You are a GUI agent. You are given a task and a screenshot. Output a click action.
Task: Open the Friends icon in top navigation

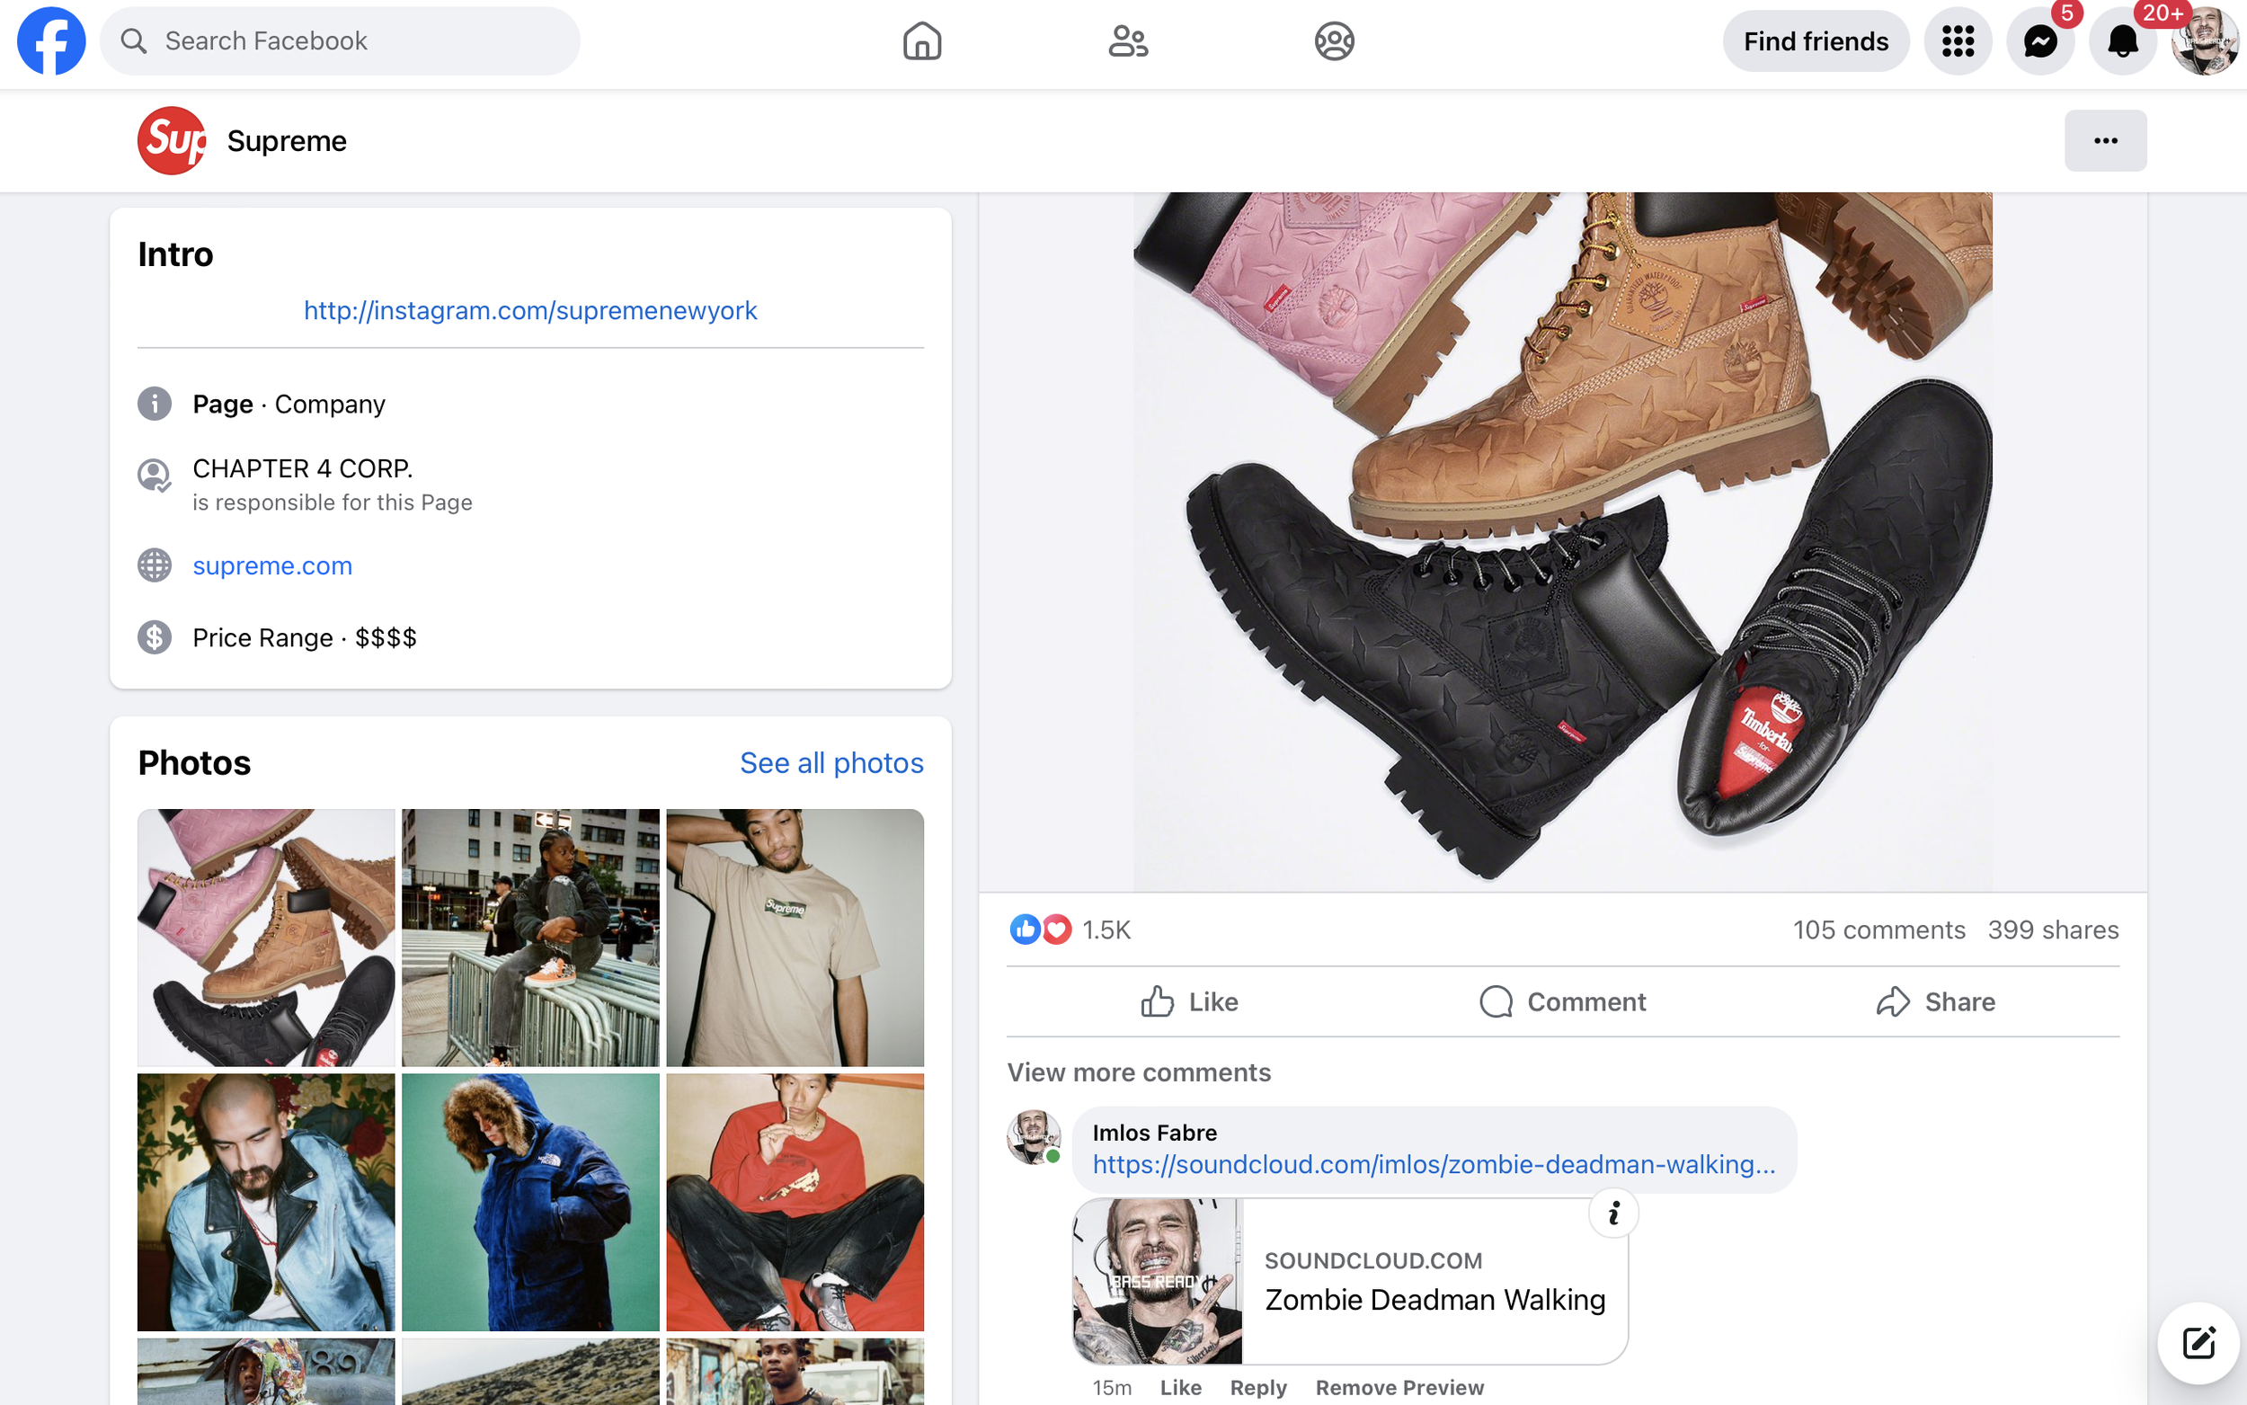[1128, 40]
